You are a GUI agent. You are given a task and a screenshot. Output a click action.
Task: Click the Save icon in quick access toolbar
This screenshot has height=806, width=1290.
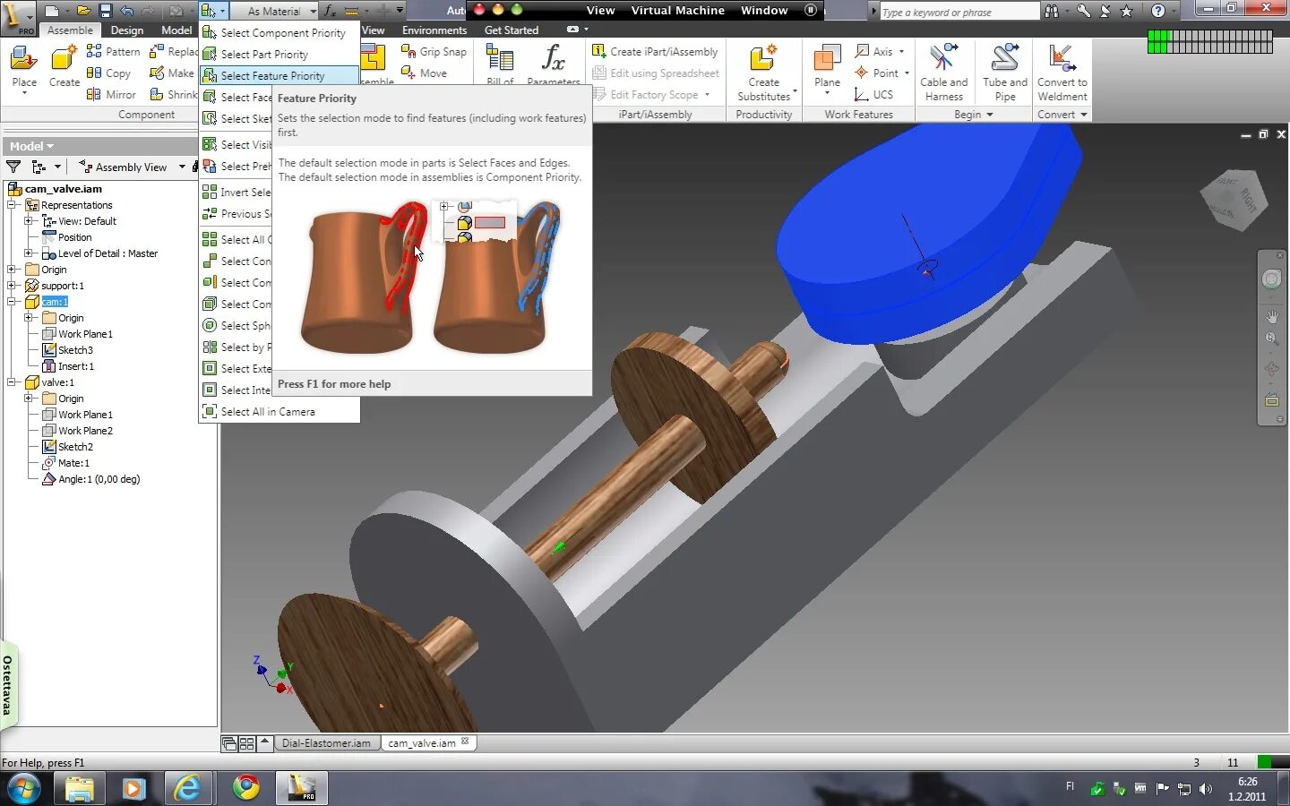coord(105,11)
